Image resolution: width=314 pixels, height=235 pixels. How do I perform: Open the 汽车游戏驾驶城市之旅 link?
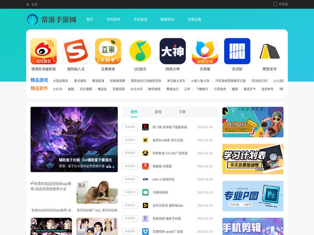[230, 81]
